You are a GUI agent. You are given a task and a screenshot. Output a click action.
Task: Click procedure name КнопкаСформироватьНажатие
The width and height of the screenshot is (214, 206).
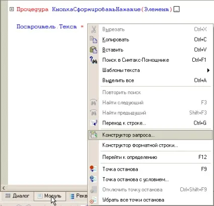(96, 9)
